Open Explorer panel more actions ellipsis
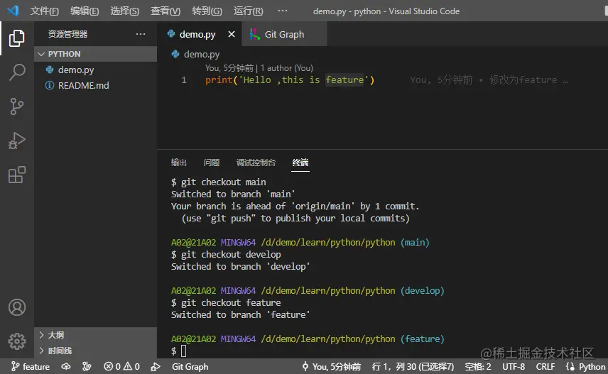 141,34
